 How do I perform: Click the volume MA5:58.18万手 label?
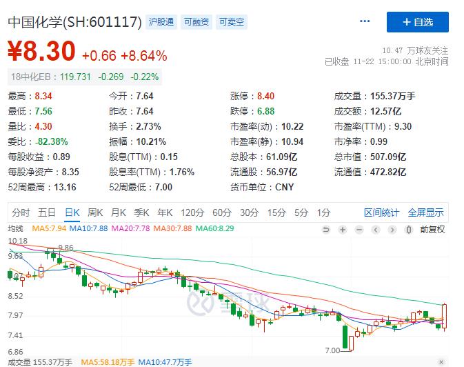tap(108, 362)
